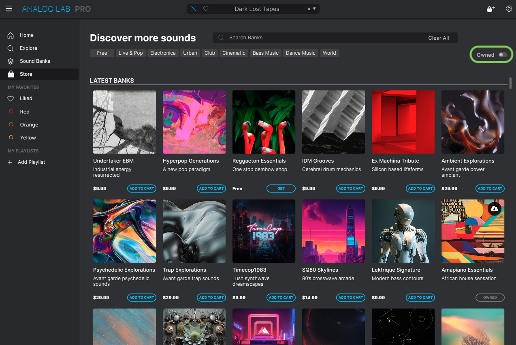Filter banks by Club tag
This screenshot has height=345, width=516.
(210, 53)
